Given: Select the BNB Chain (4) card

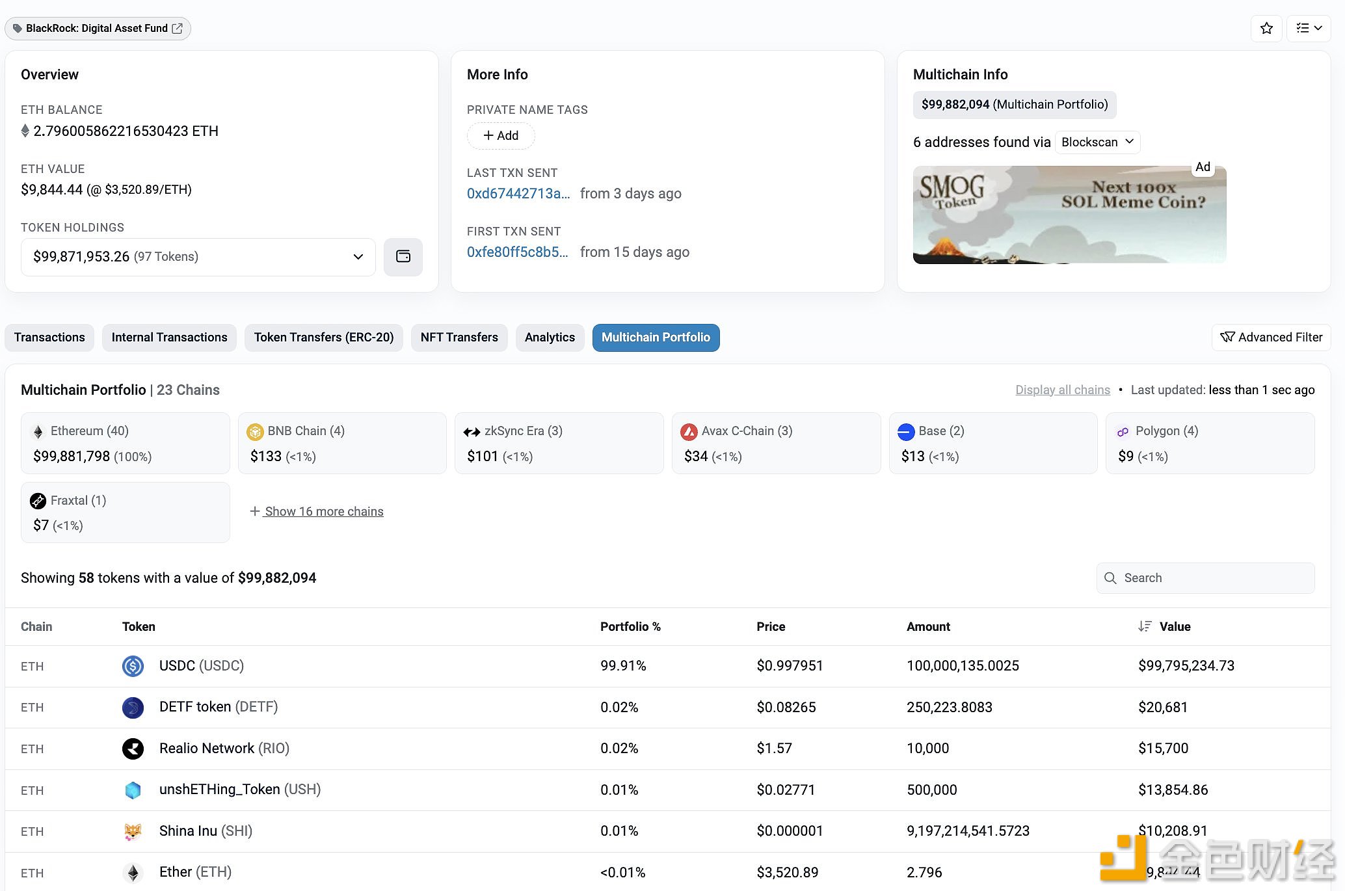Looking at the screenshot, I should click(x=342, y=443).
